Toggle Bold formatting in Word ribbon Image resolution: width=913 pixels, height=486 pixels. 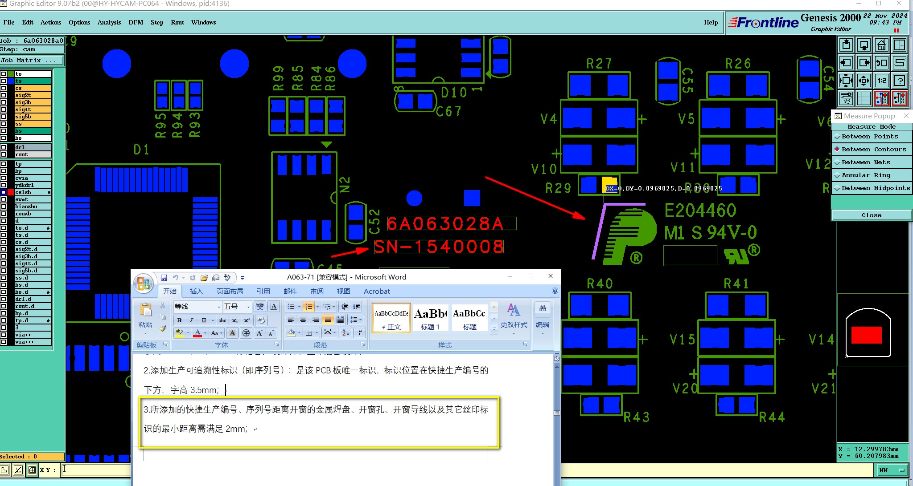[179, 320]
